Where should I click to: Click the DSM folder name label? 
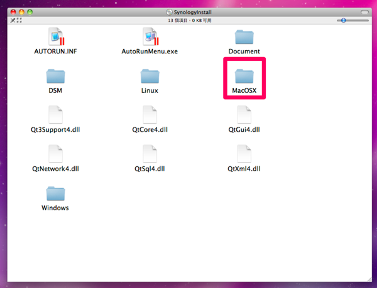pyautogui.click(x=55, y=90)
